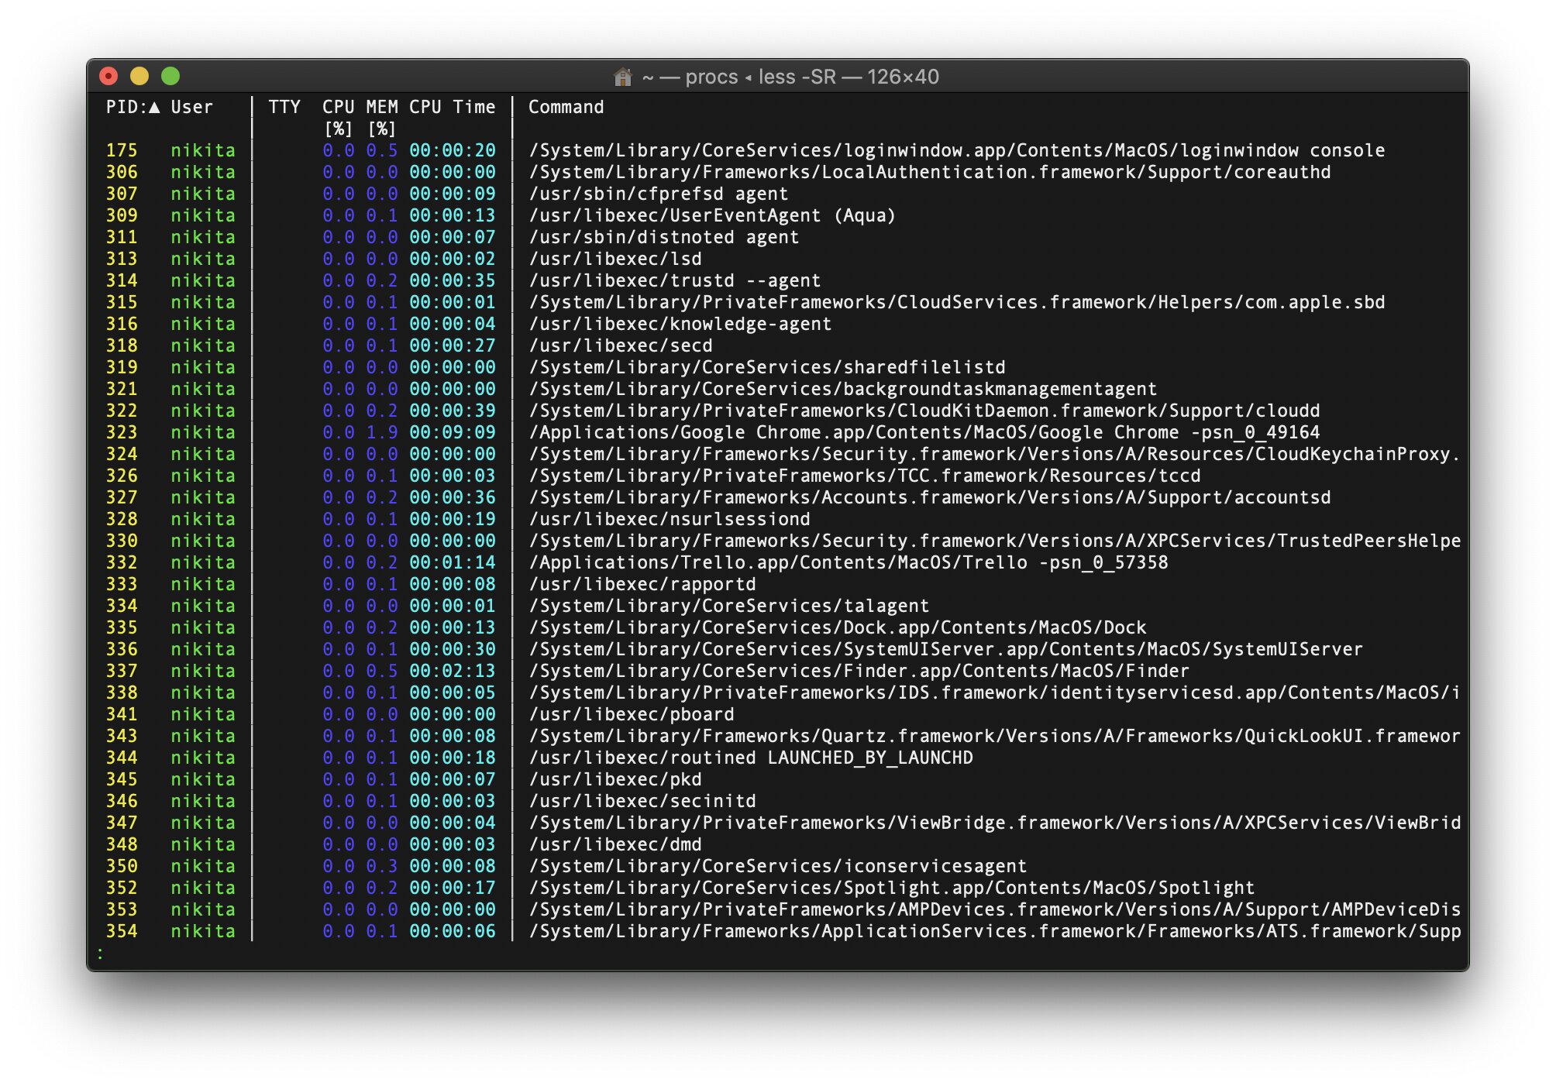1556x1086 pixels.
Task: Click PID 354 in last row
Action: (x=122, y=931)
